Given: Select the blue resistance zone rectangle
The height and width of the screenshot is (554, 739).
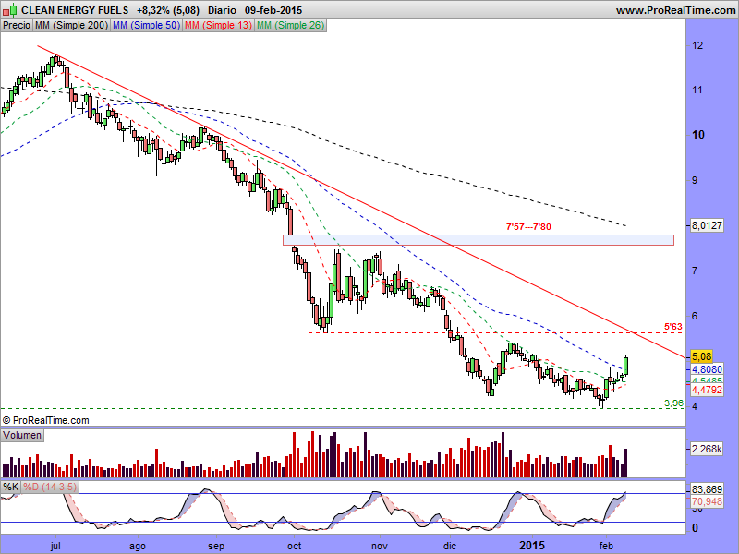Looking at the screenshot, I should coord(478,240).
